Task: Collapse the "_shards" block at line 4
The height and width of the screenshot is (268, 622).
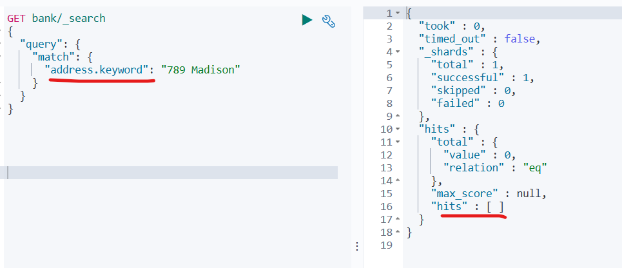Action: pyautogui.click(x=398, y=52)
